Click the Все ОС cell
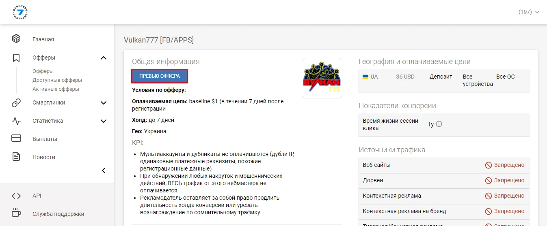Screen dimensions: 547x226 point(505,77)
